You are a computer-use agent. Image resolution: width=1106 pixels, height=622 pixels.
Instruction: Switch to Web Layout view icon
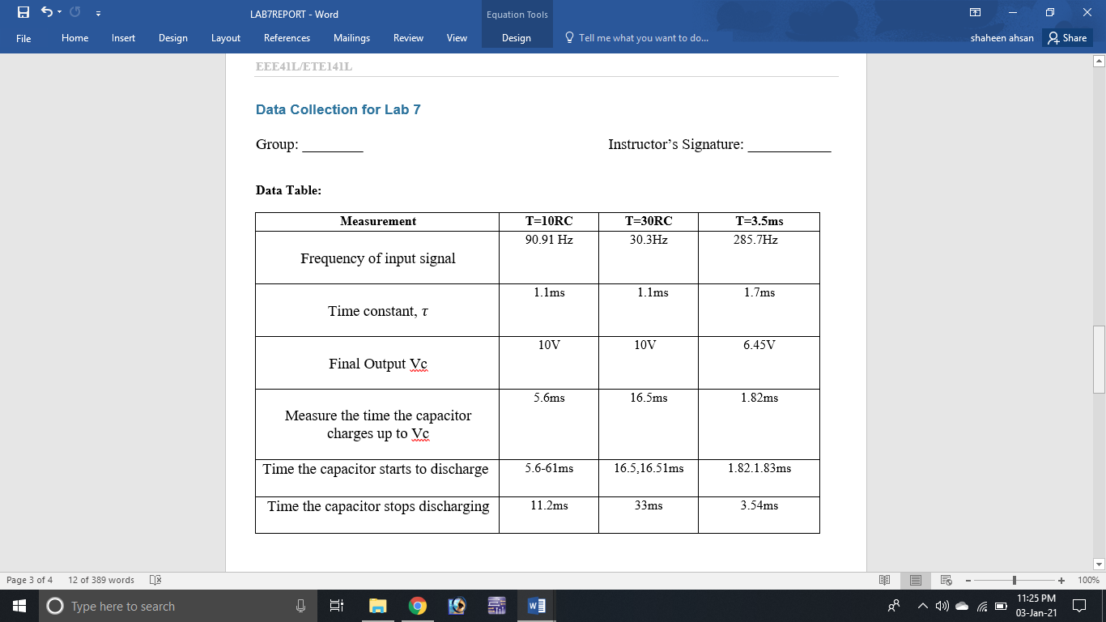[944, 580]
